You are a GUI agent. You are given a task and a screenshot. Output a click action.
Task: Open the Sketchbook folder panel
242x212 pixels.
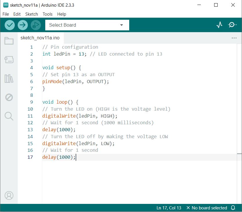point(9,41)
